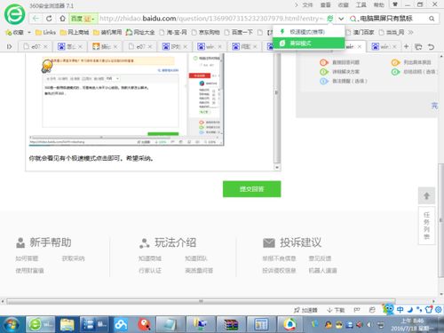Open the 文件 menu
444x333 pixels.
point(307,5)
